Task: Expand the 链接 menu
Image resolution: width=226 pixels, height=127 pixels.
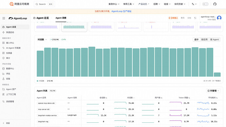Action: tap(167, 4)
